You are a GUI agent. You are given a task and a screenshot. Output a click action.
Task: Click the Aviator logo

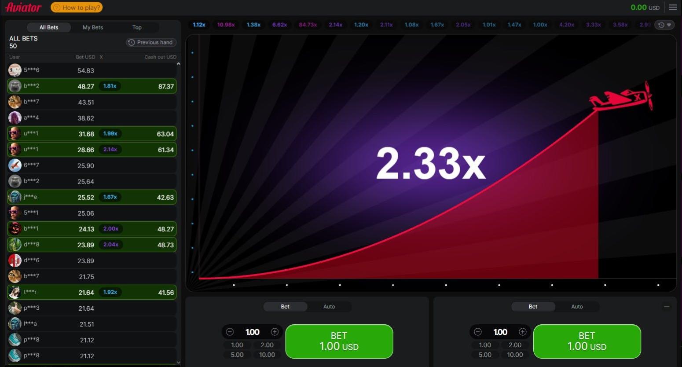coord(23,7)
